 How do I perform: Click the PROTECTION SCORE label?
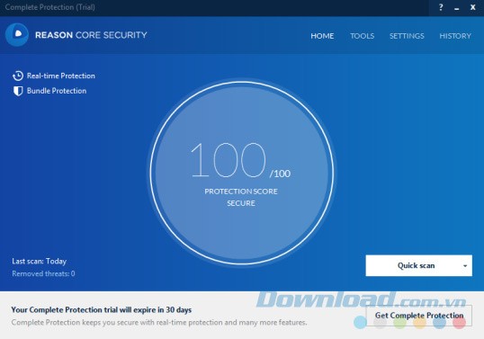241,192
